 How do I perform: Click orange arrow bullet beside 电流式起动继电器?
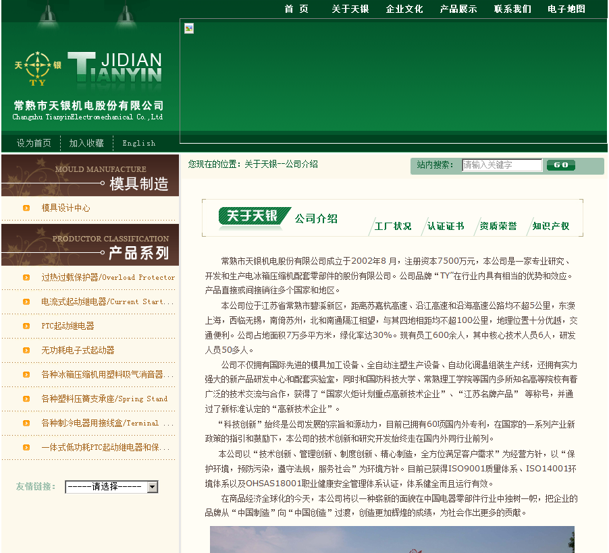(x=26, y=301)
